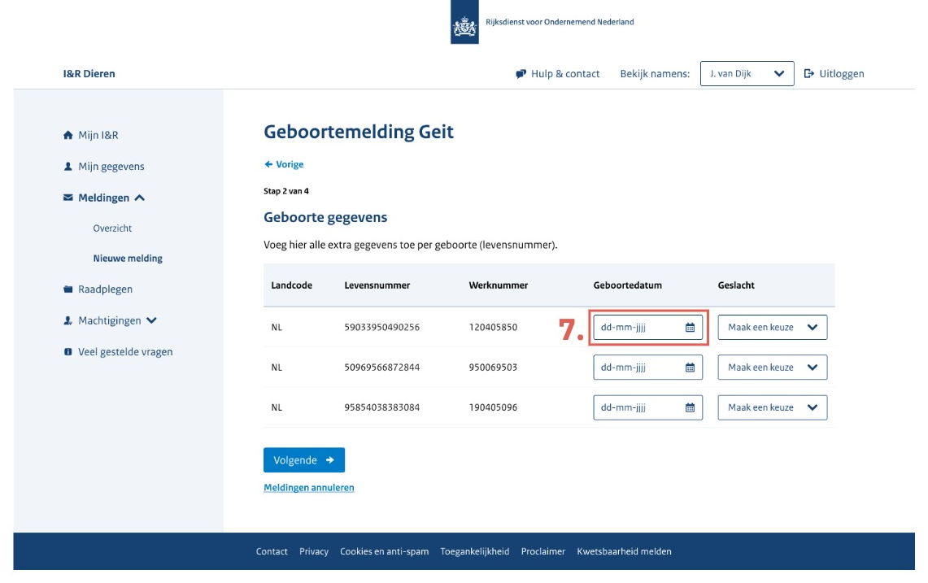Open Cookies en anti-spam footer link
This screenshot has width=928, height=583.
click(x=384, y=551)
